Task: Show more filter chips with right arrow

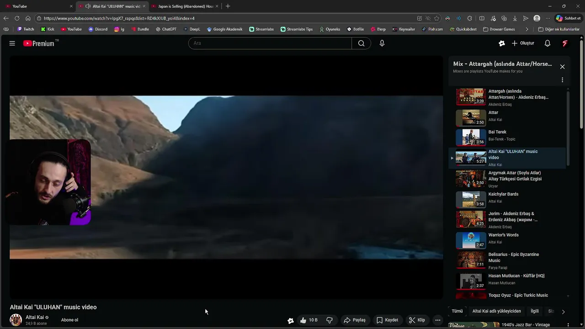Action: click(563, 312)
